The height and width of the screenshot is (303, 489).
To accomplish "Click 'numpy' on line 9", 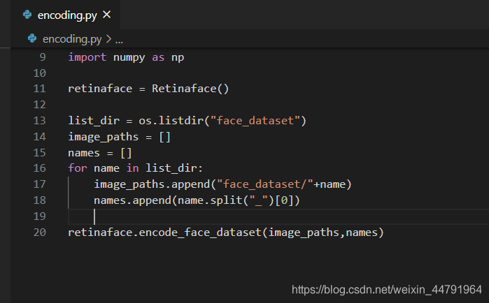I will click(129, 57).
